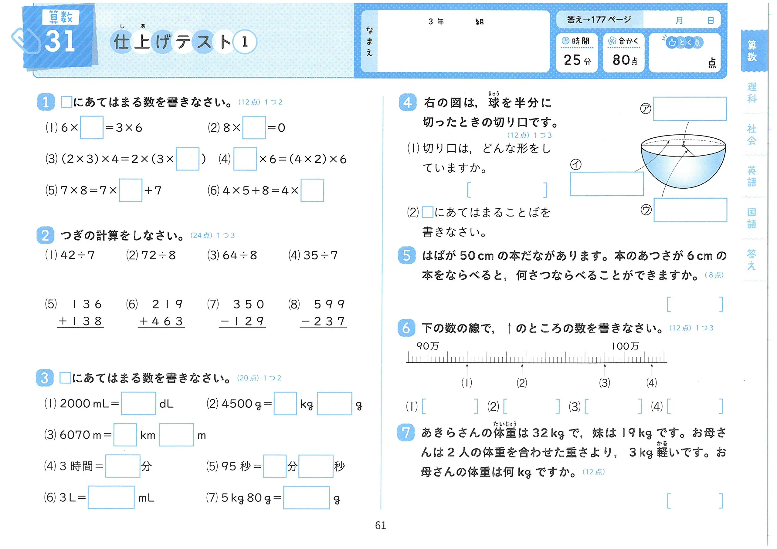Click the problem 42÷7
The height and width of the screenshot is (549, 777).
point(70,255)
